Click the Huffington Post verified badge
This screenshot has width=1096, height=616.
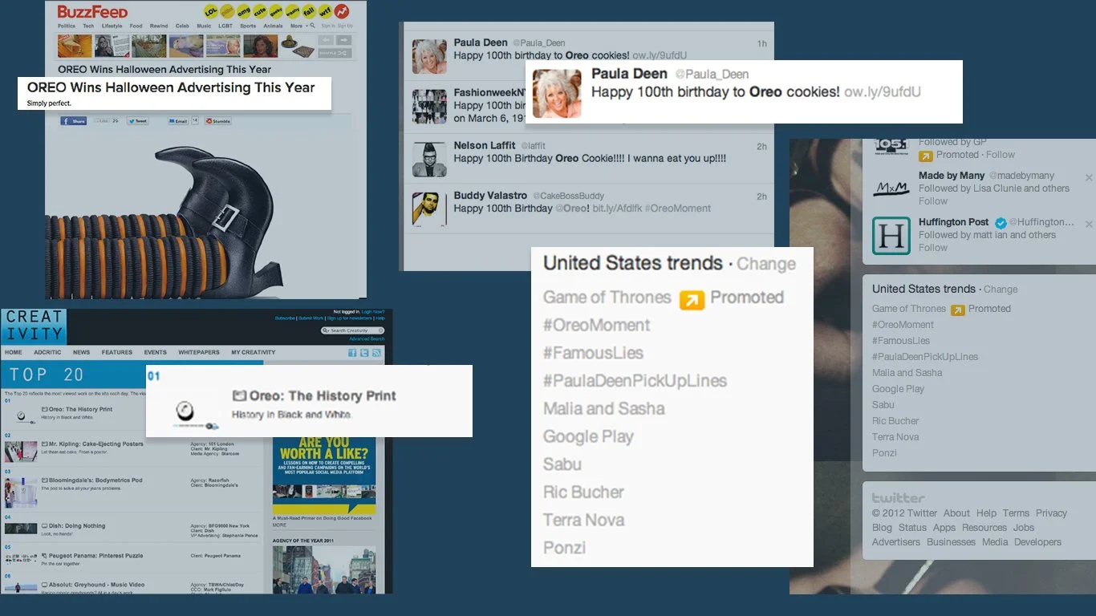[1001, 223]
